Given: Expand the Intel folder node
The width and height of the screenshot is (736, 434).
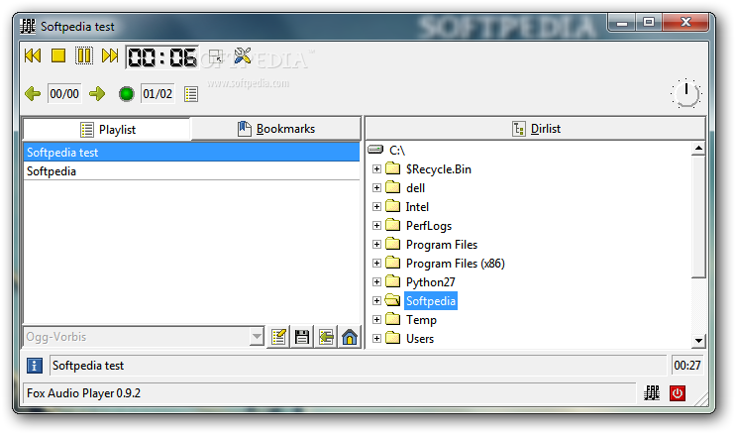Looking at the screenshot, I should tap(376, 207).
